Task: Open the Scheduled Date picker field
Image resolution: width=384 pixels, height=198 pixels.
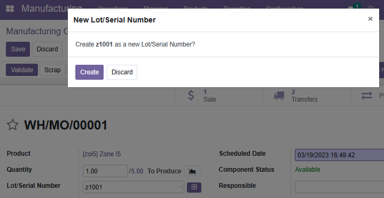Action: click(x=339, y=155)
